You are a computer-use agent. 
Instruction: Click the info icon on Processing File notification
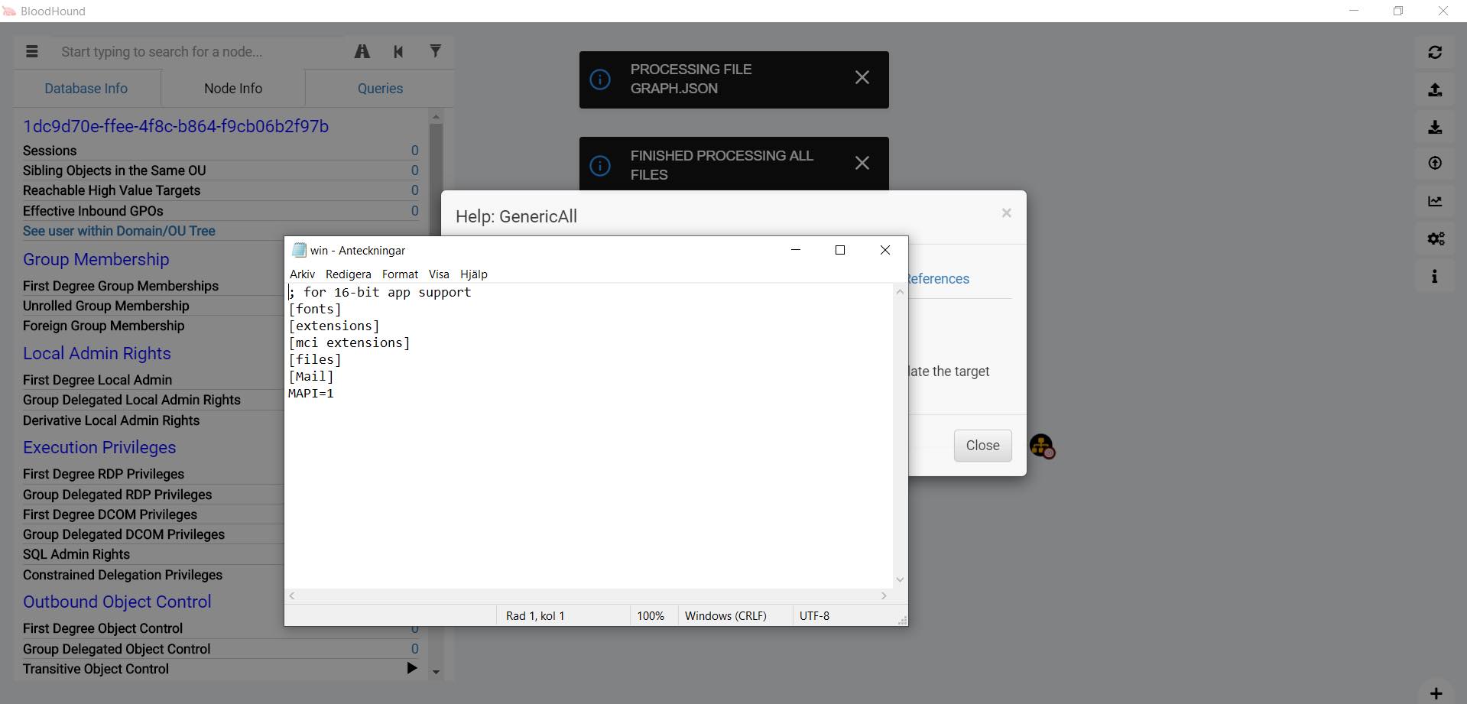point(600,79)
